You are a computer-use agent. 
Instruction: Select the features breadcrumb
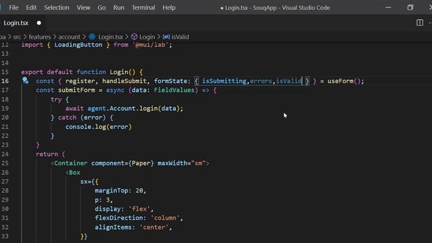click(40, 36)
